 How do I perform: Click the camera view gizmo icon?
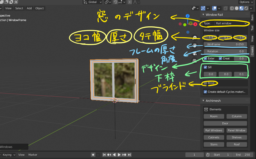tap(195, 53)
